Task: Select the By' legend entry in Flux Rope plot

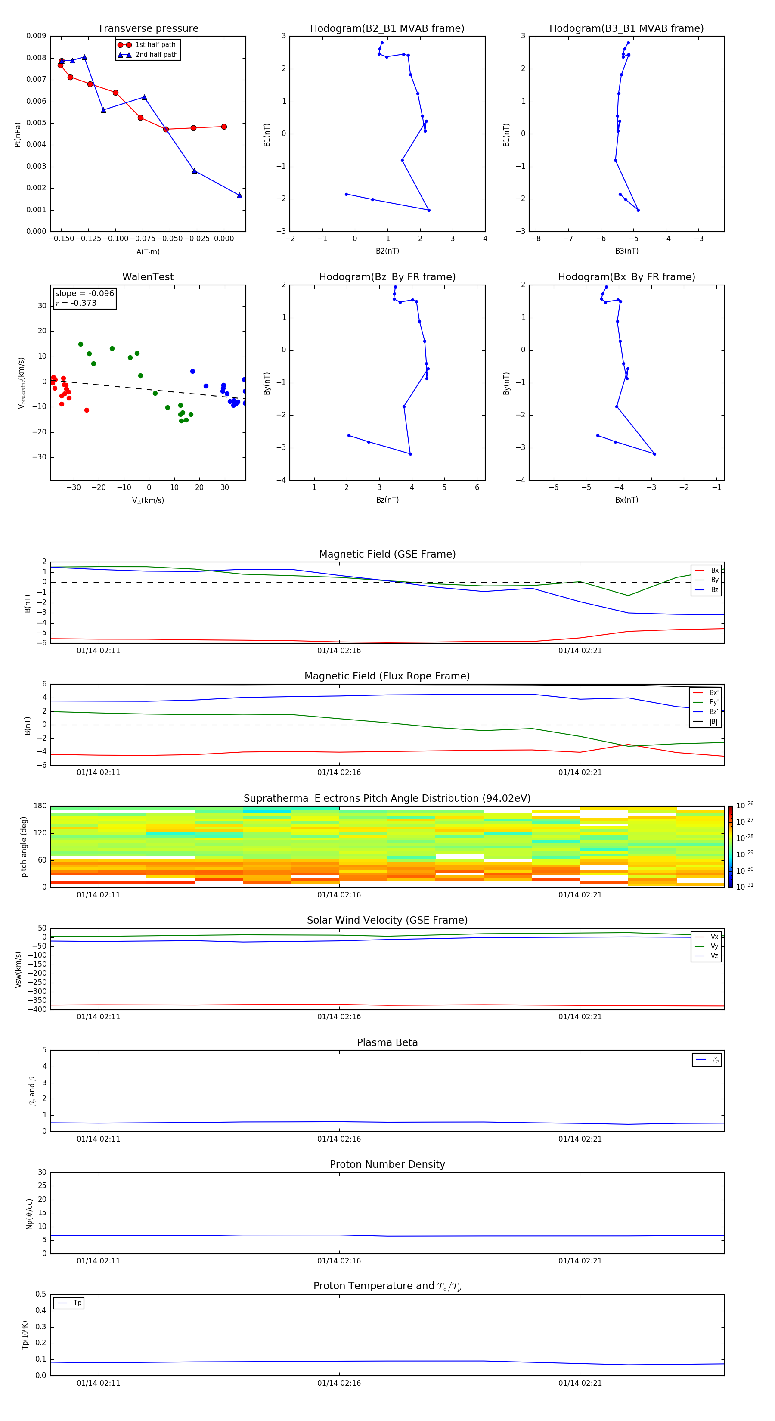Action: pyautogui.click(x=706, y=702)
